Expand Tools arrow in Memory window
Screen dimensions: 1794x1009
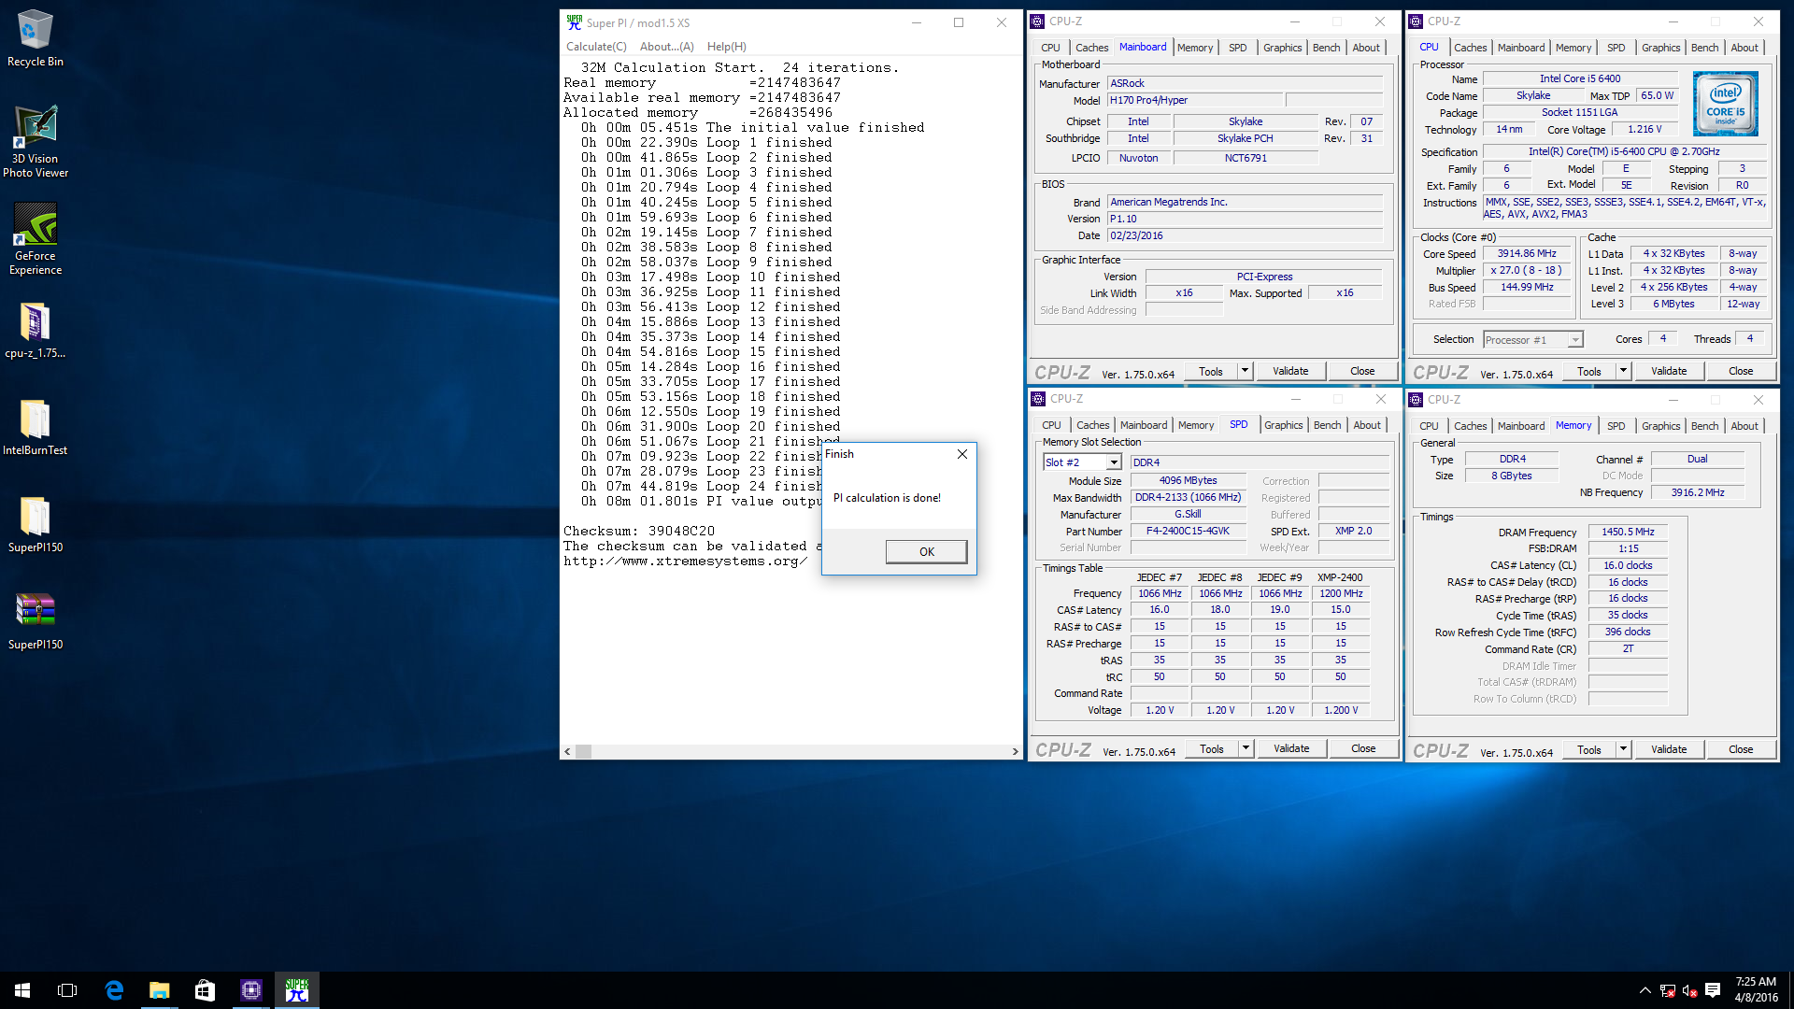[x=1623, y=749]
